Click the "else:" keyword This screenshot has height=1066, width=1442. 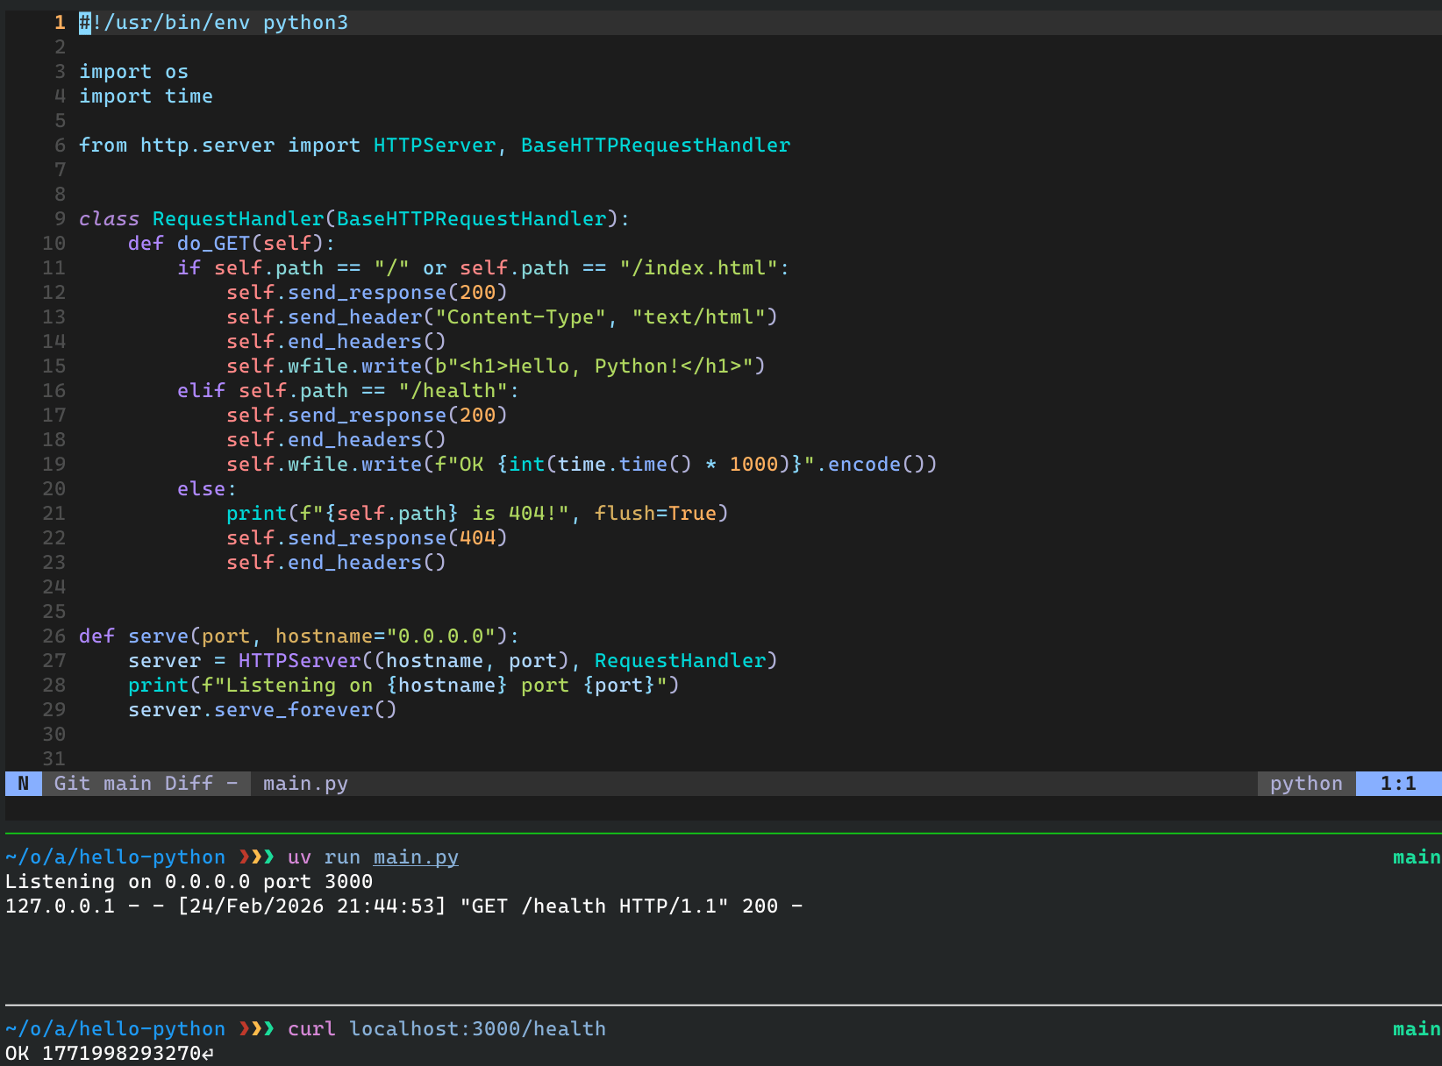(207, 489)
